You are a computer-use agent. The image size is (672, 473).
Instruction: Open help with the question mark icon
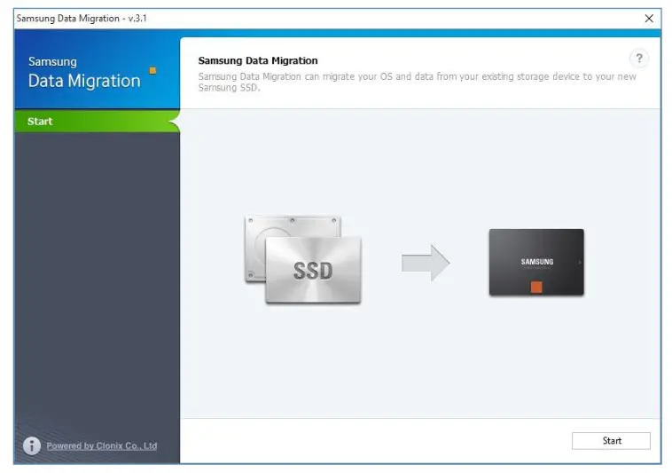pos(638,59)
